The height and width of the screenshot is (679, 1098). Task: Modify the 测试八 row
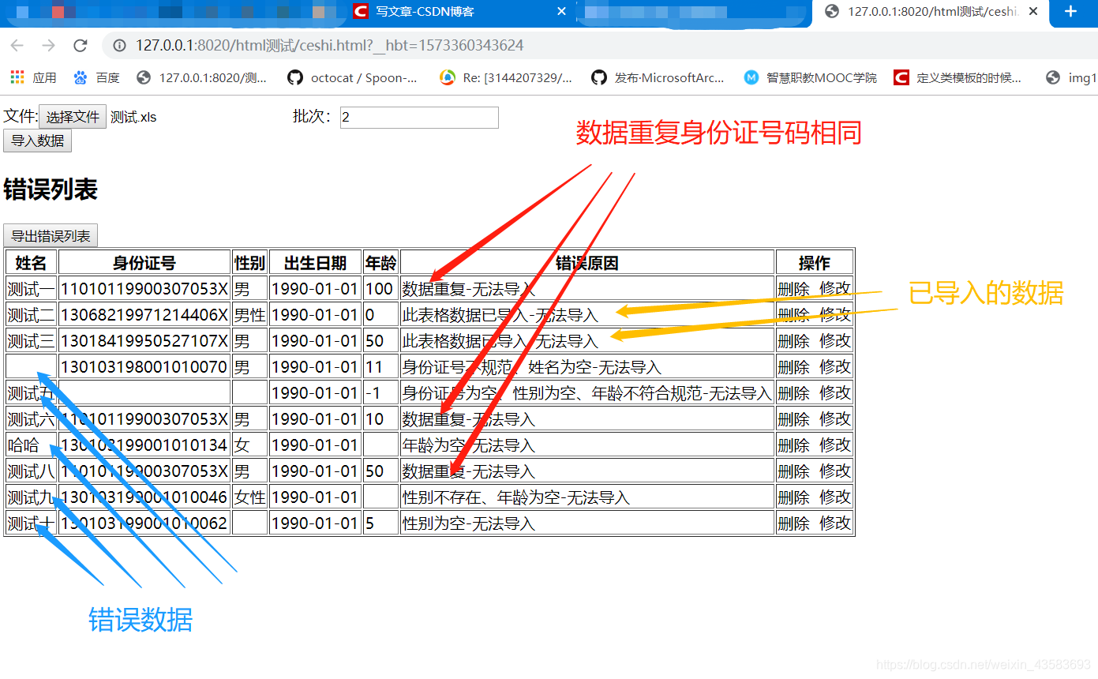(x=835, y=471)
